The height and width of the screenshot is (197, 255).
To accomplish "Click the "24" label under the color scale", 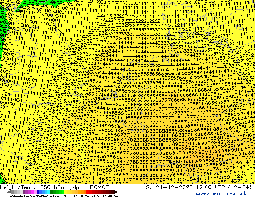I will click(x=87, y=196).
